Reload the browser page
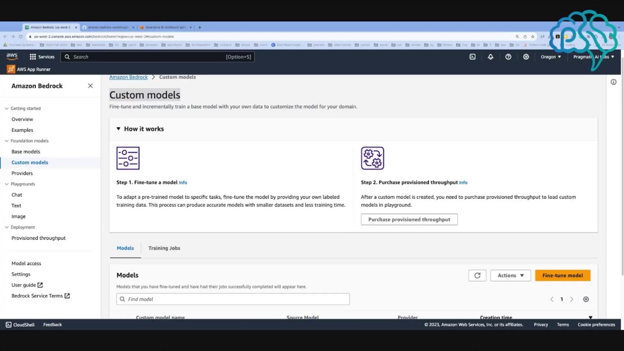 click(20, 37)
